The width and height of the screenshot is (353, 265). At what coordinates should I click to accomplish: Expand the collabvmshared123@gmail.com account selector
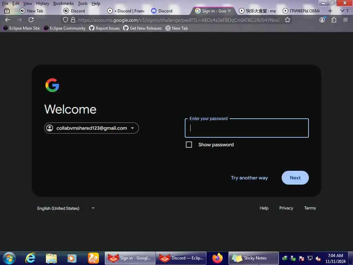91,128
